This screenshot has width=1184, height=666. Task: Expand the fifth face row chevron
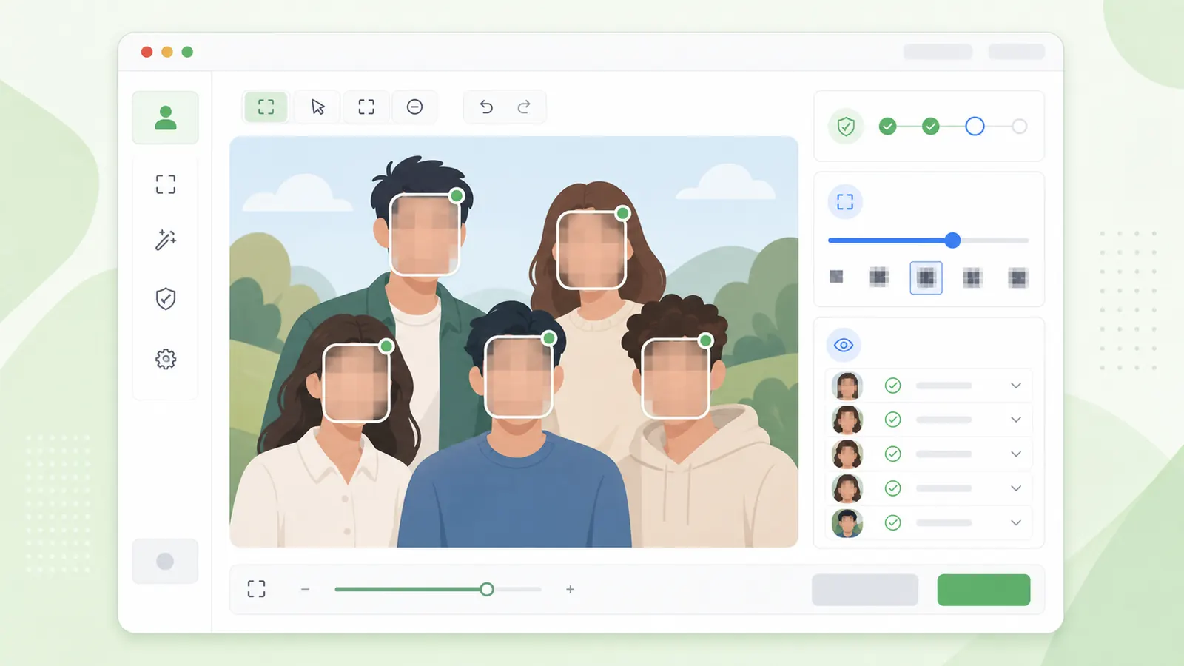(1016, 523)
